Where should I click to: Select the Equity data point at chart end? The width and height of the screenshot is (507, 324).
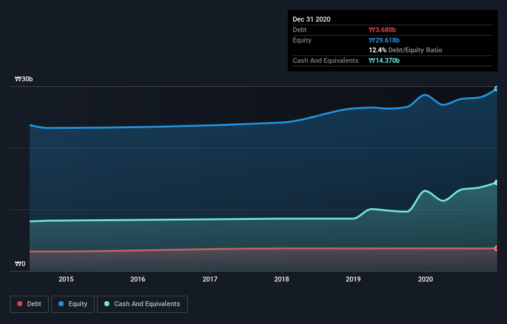pos(497,89)
